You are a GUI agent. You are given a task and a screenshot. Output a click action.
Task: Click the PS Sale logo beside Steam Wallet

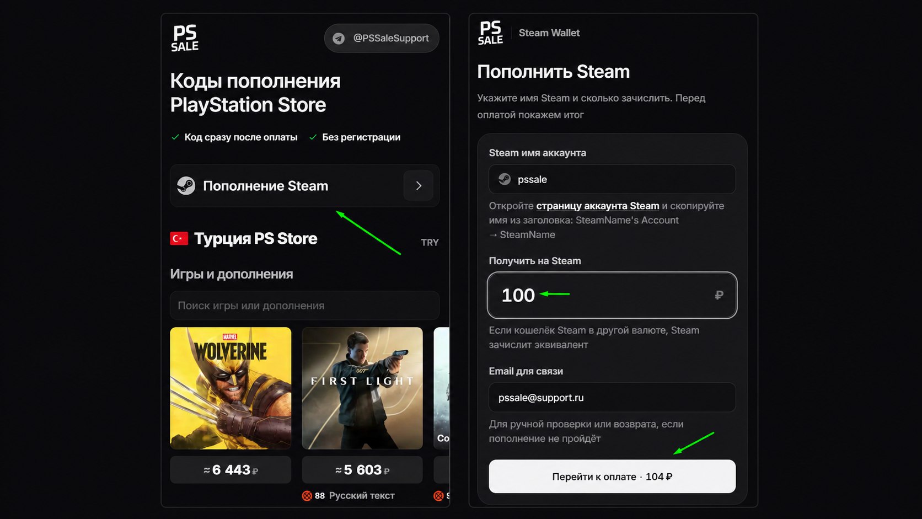point(490,33)
